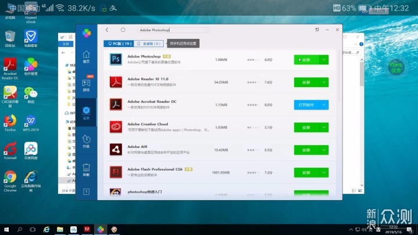
Task: Expand options for Adobe Acrobat Reader DC
Action: tap(324, 104)
